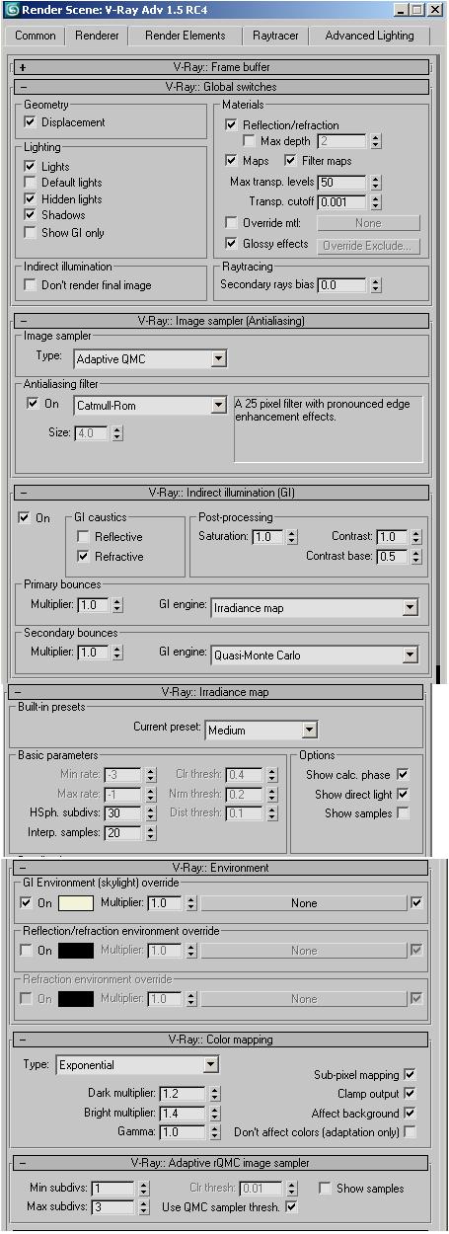The height and width of the screenshot is (1234, 449).
Task: Increase Max transp. levels spinner
Action: coord(375,180)
